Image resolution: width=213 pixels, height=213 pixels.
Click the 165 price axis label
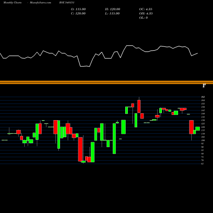click(203, 97)
